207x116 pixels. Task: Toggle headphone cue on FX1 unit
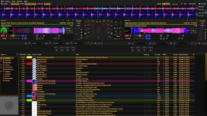coord(95,43)
